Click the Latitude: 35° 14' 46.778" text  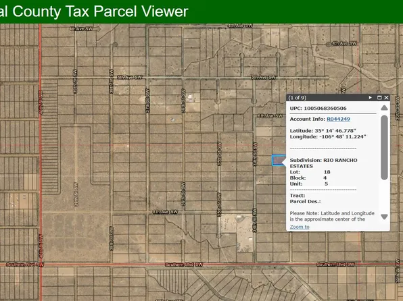point(323,131)
